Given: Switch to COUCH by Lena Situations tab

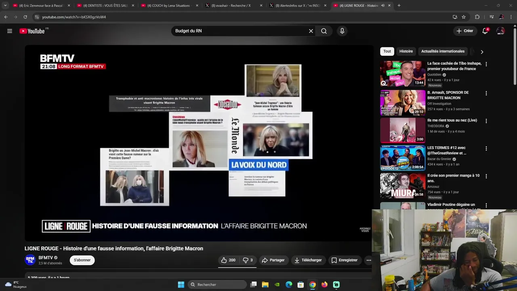Looking at the screenshot, I should [169, 6].
